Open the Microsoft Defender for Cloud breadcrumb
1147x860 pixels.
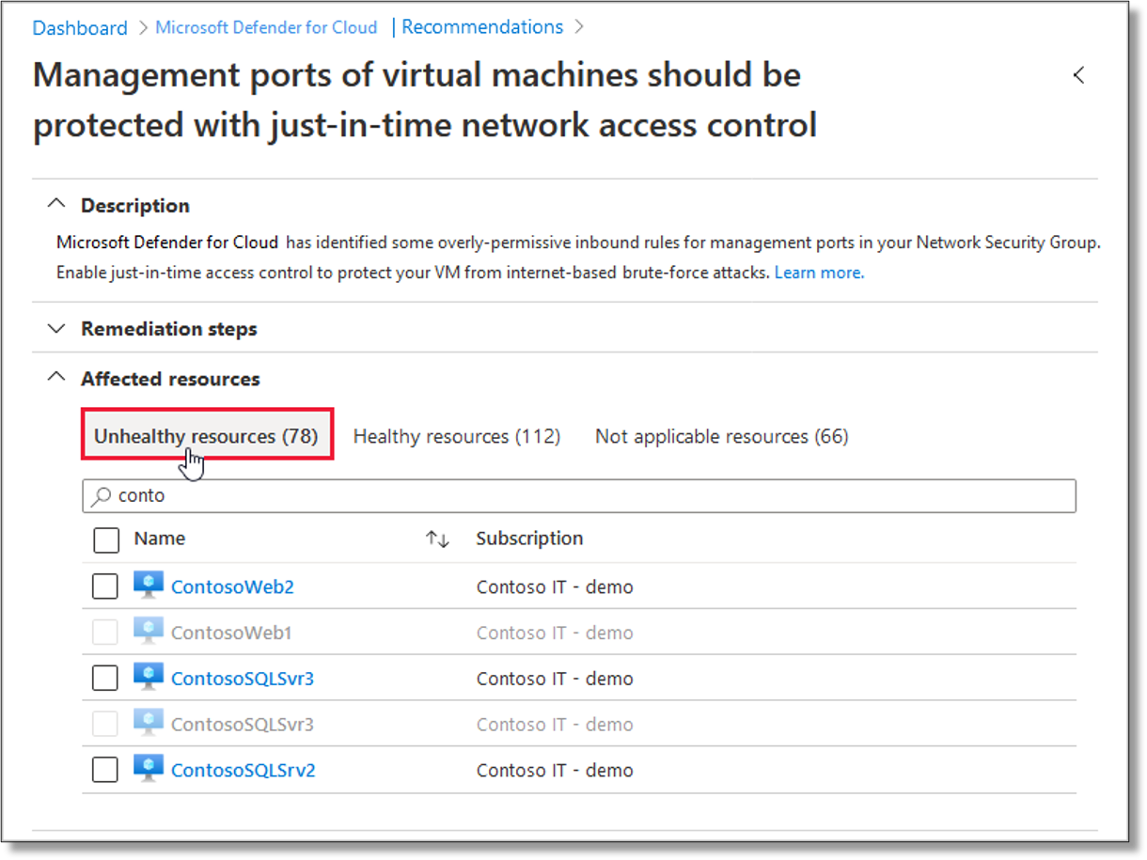coord(266,27)
